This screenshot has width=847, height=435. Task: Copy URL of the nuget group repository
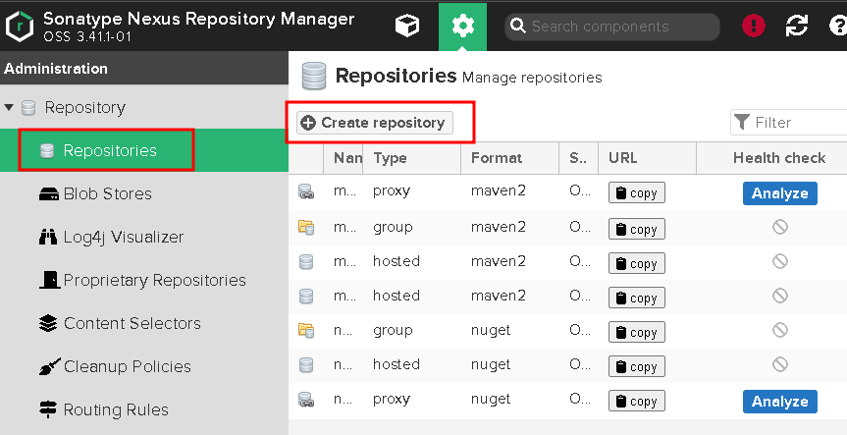pyautogui.click(x=637, y=332)
